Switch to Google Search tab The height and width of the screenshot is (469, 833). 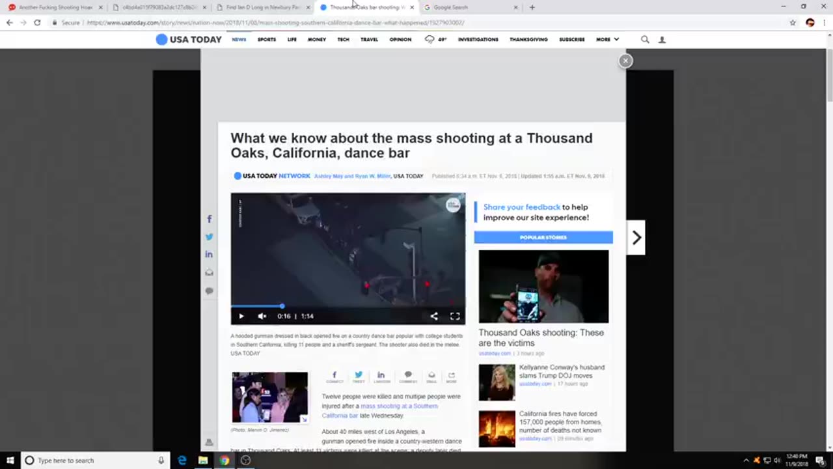471,7
